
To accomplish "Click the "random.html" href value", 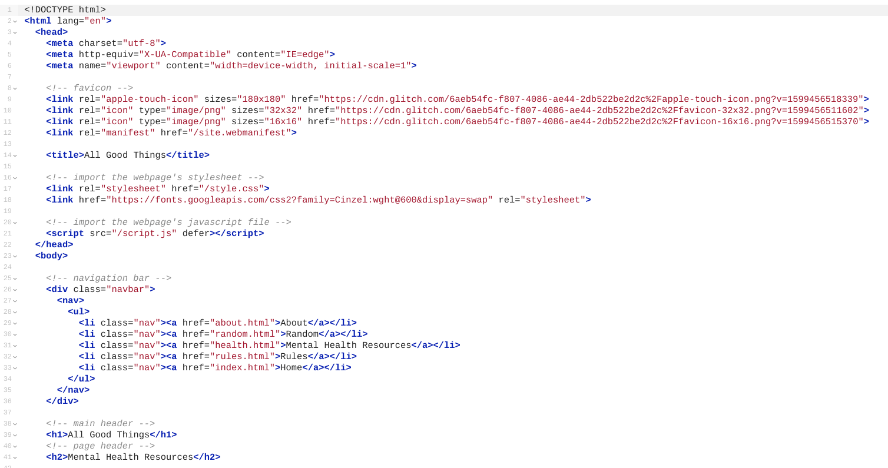I will coord(245,334).
